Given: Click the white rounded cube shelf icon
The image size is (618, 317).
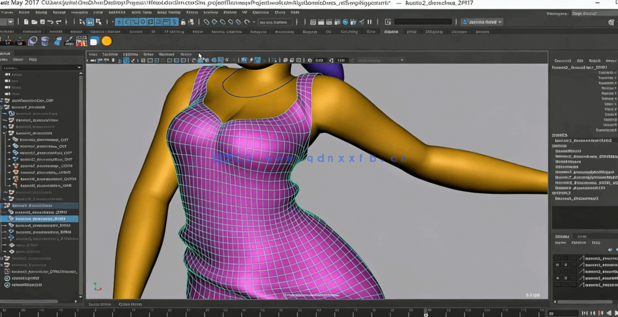Looking at the screenshot, I should (x=94, y=41).
